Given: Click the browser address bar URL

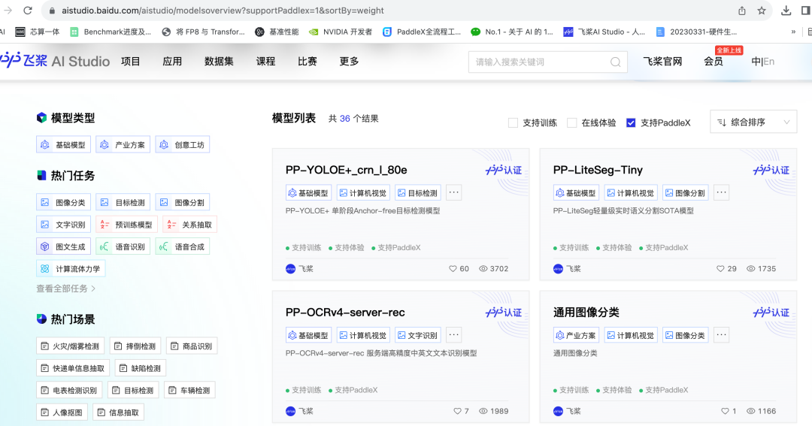Looking at the screenshot, I should pyautogui.click(x=223, y=11).
